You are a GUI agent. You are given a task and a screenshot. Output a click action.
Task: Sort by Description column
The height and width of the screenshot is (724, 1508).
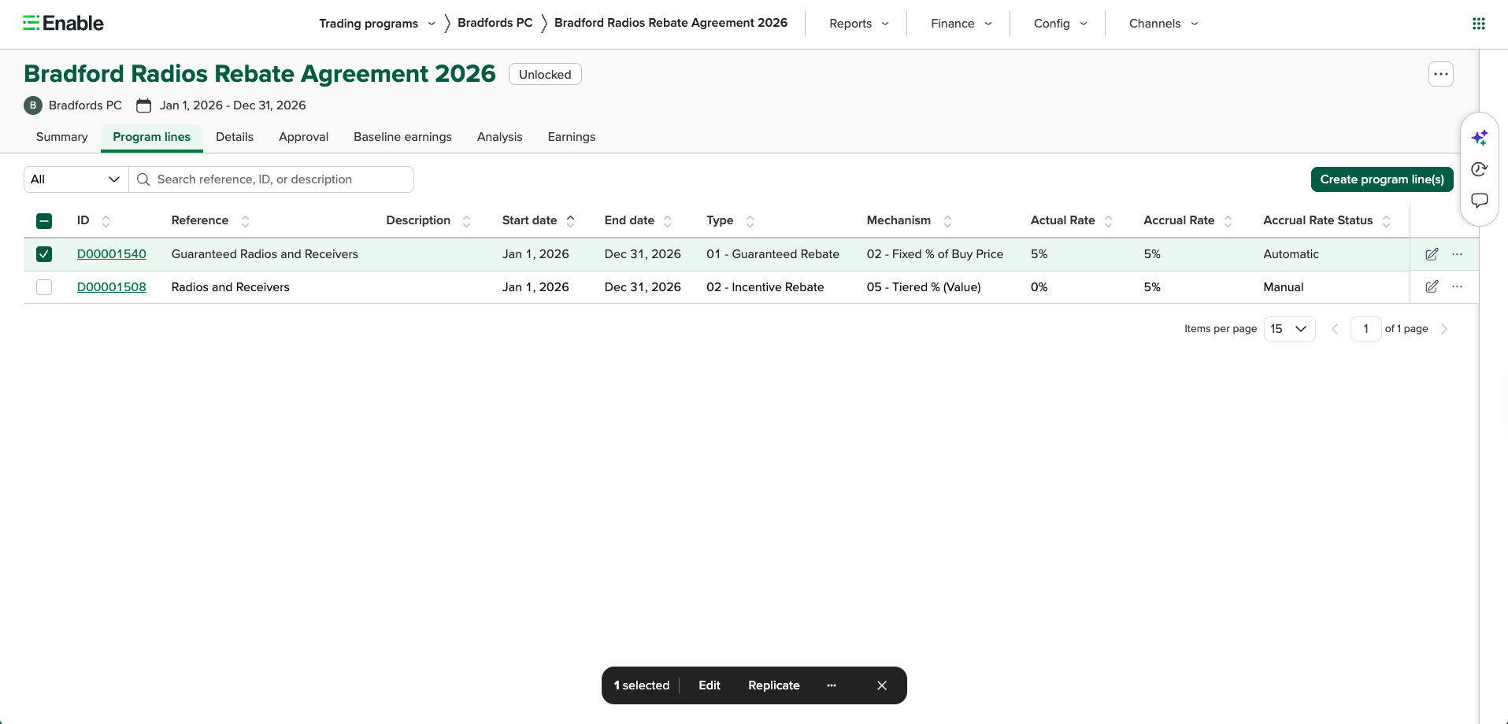pyautogui.click(x=466, y=221)
